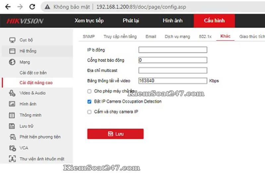Open Hình ảnh in top navigation bar
The height and width of the screenshot is (174, 265).
click(173, 21)
